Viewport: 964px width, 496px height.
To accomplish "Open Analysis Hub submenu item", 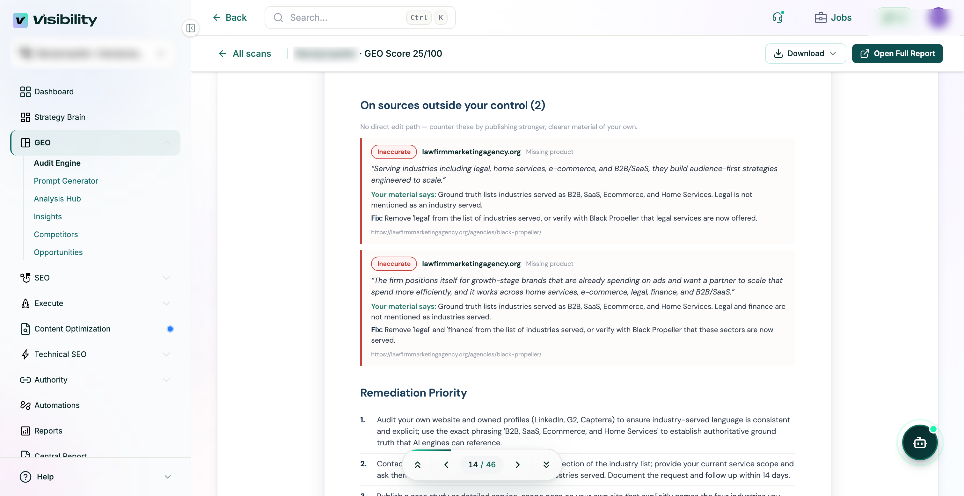I will pos(57,199).
